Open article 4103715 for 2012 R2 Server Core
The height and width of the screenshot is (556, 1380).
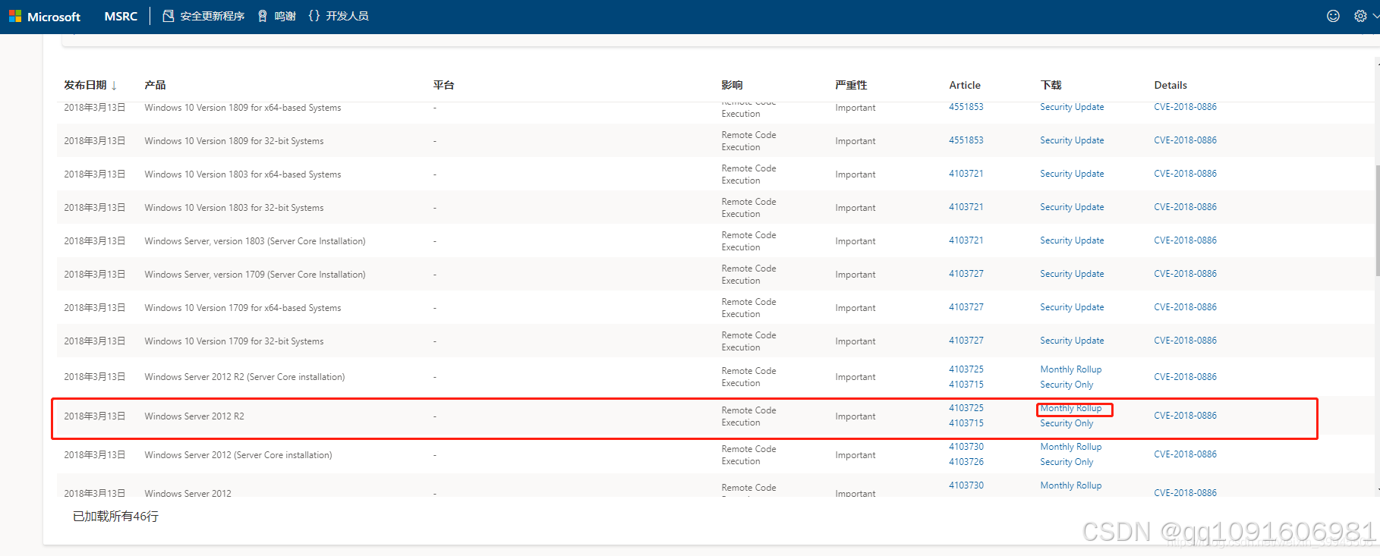[x=966, y=385]
